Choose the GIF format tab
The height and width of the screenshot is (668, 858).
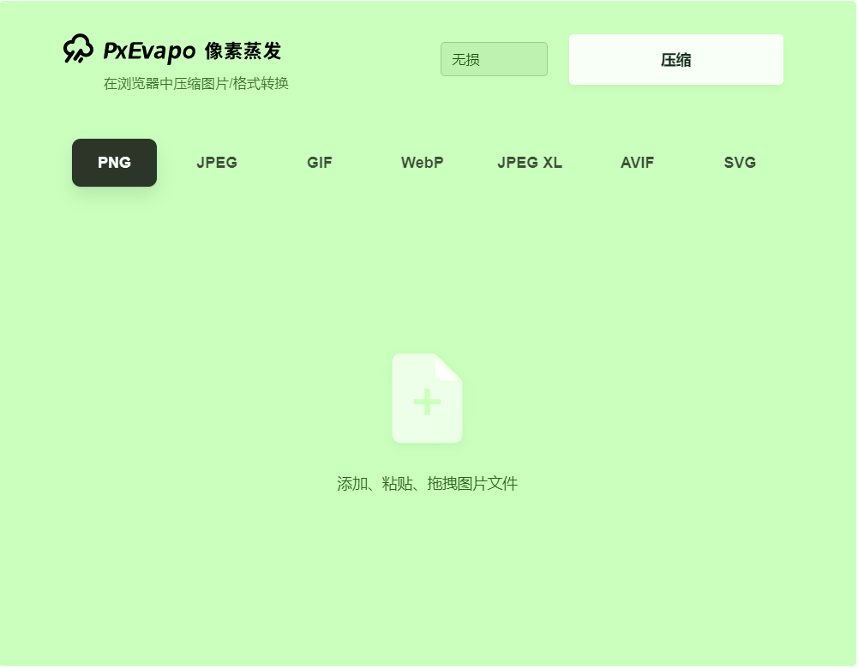point(320,163)
